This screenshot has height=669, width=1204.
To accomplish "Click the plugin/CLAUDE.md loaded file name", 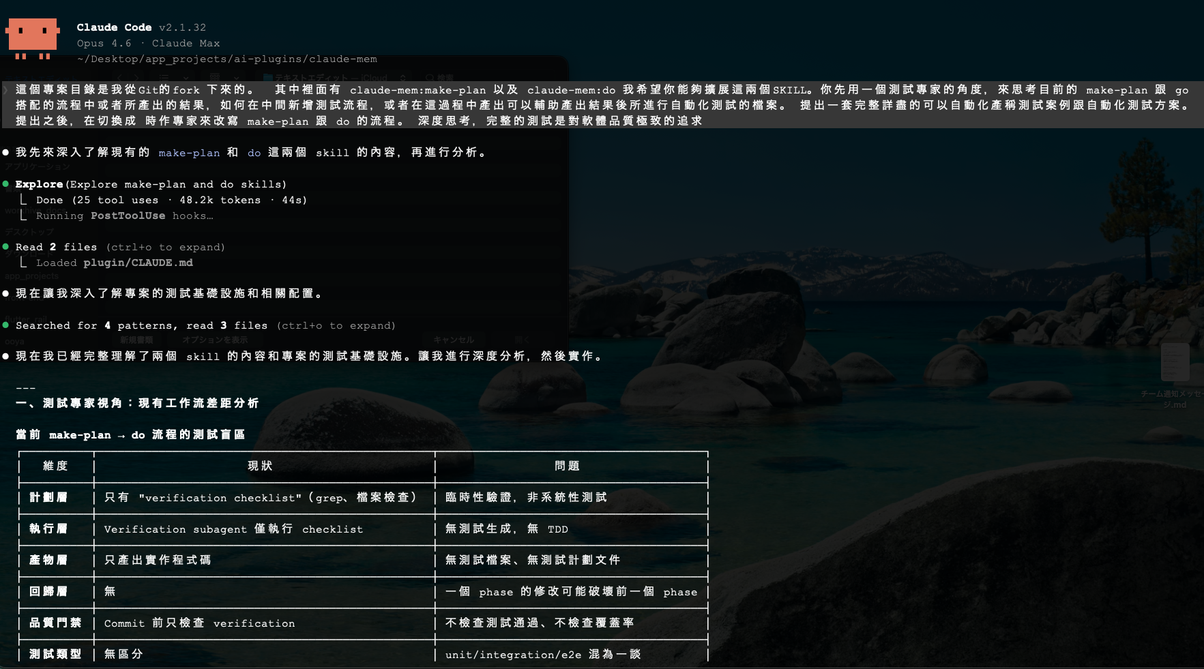I will [138, 263].
